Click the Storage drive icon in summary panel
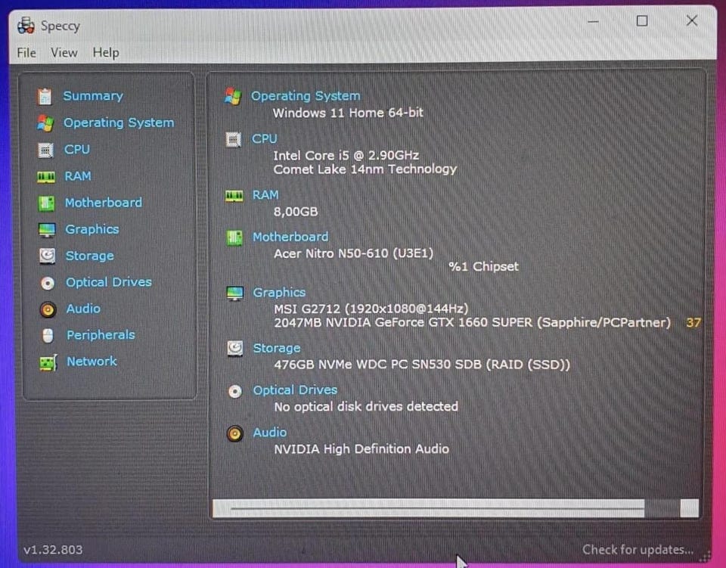 pos(235,349)
